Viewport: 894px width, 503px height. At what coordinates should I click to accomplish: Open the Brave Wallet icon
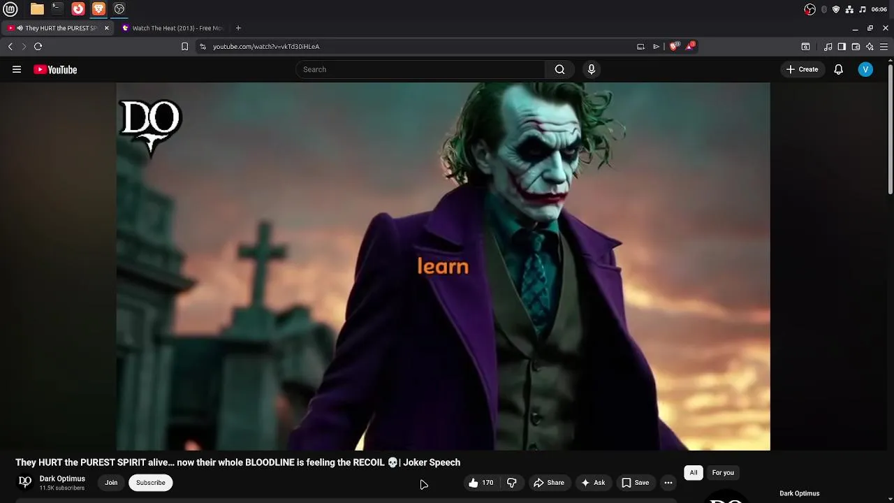[856, 46]
